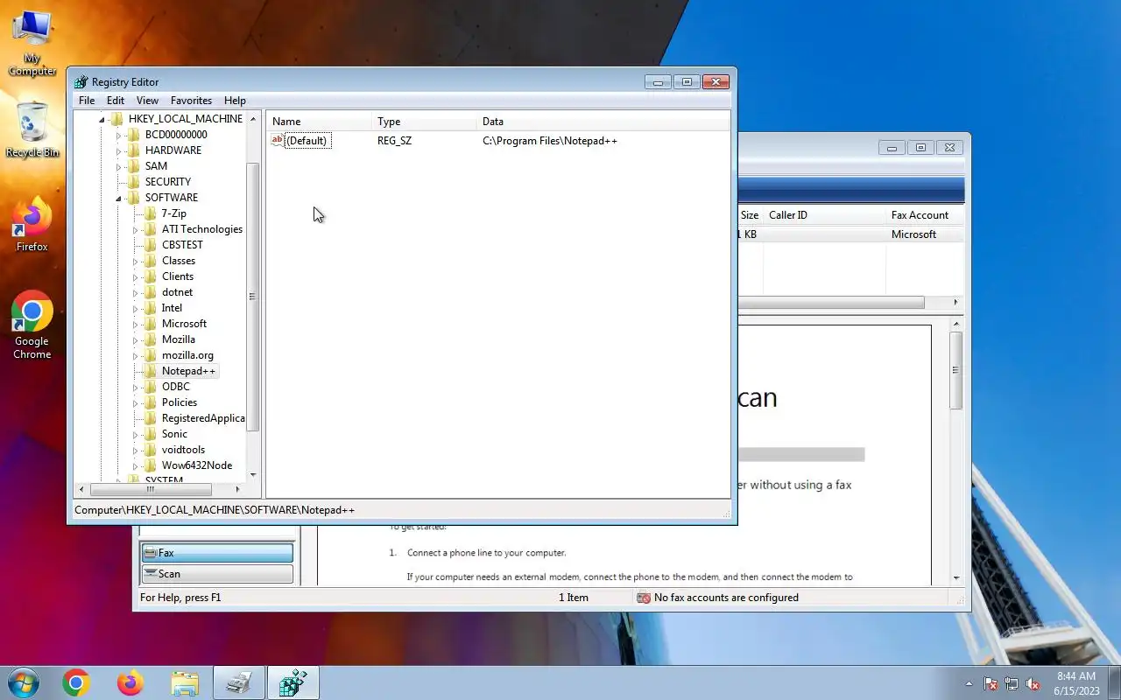The image size is (1121, 700).
Task: Open the File menu in Registry Editor
Action: coord(87,101)
